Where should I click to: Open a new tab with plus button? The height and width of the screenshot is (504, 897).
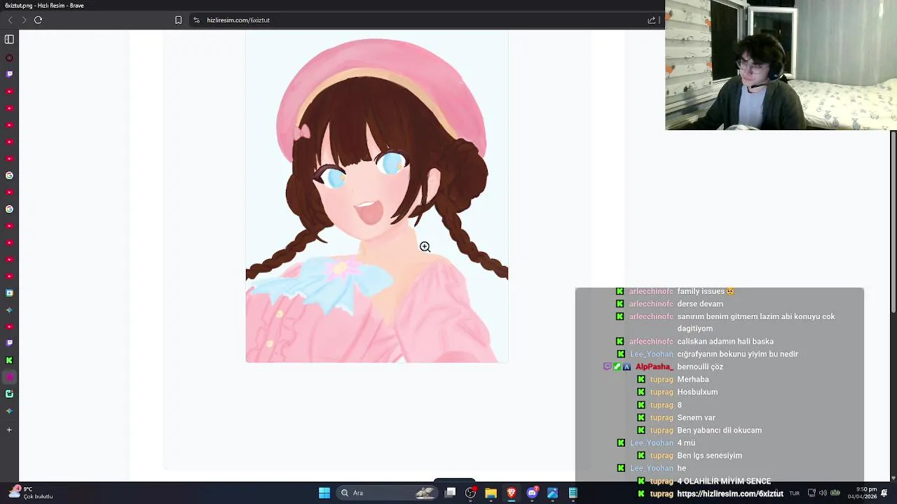click(x=9, y=430)
